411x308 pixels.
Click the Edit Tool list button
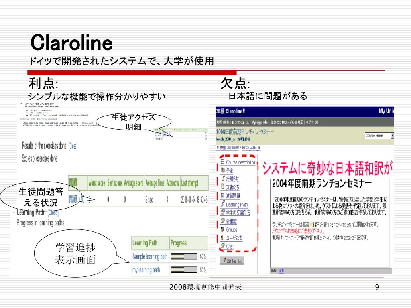[x=232, y=261]
